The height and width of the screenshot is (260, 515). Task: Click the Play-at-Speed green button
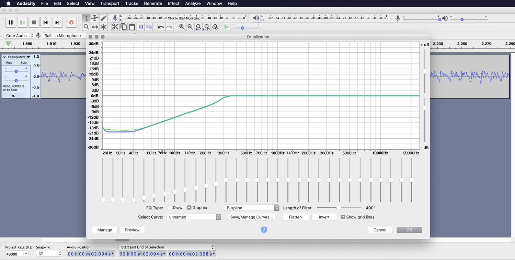(x=227, y=27)
